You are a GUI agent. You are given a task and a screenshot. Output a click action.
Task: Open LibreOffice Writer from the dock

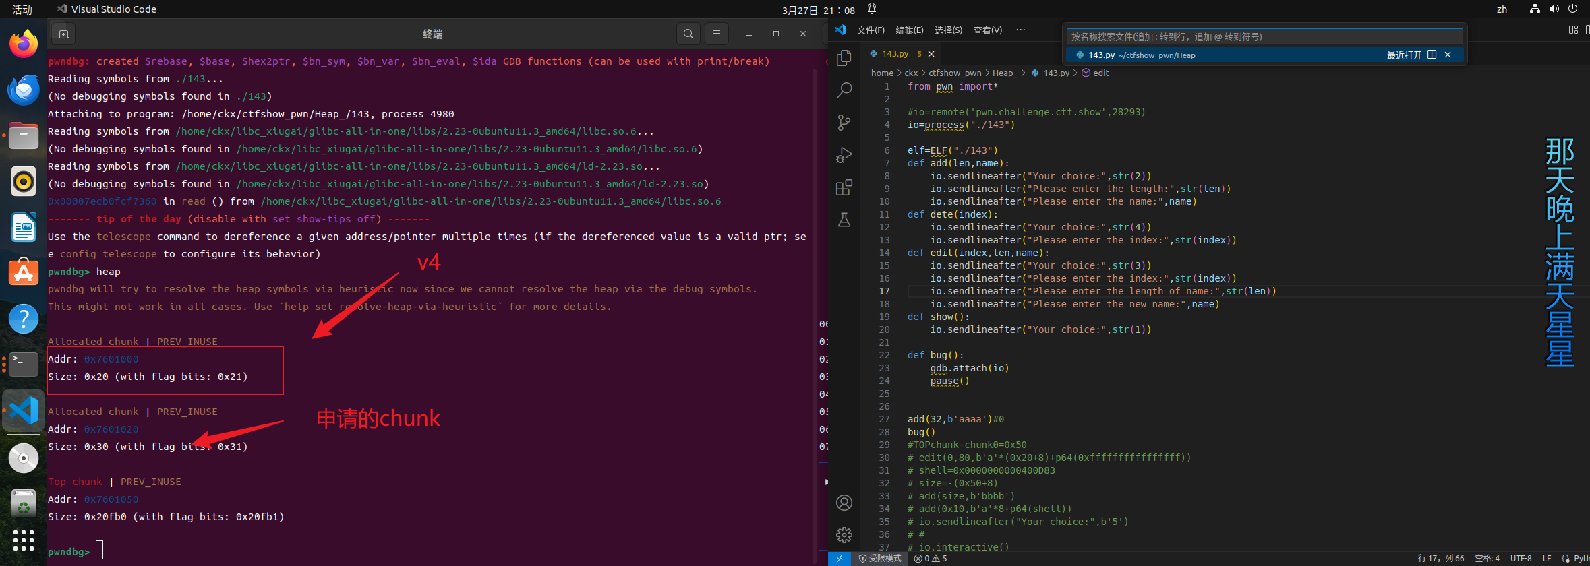(x=24, y=227)
